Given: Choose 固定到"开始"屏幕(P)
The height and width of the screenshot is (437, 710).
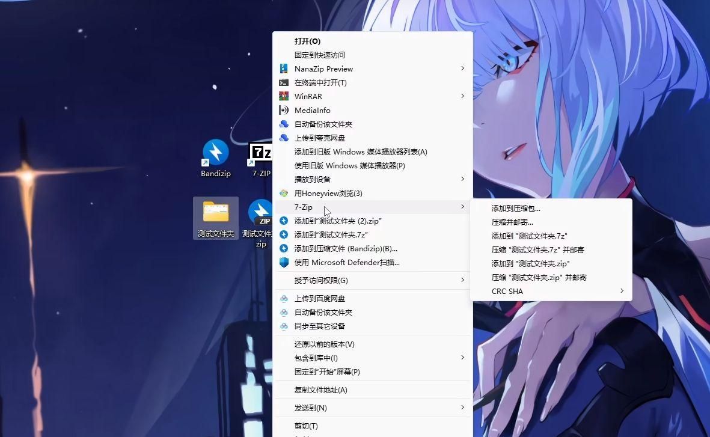Looking at the screenshot, I should click(373, 372).
